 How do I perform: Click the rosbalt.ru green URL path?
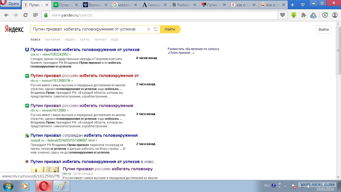coord(63,140)
